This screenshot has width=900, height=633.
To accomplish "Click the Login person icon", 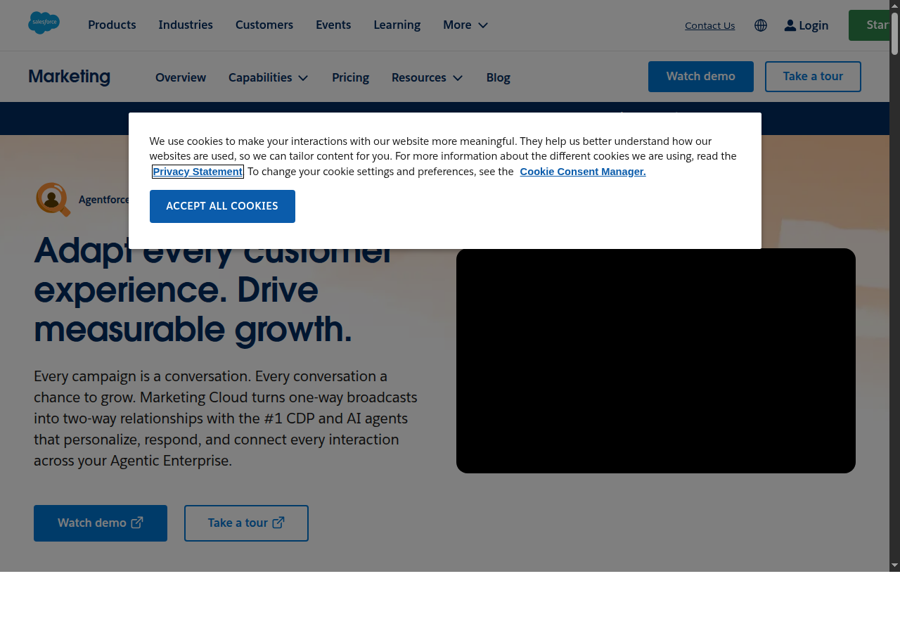I will click(790, 25).
